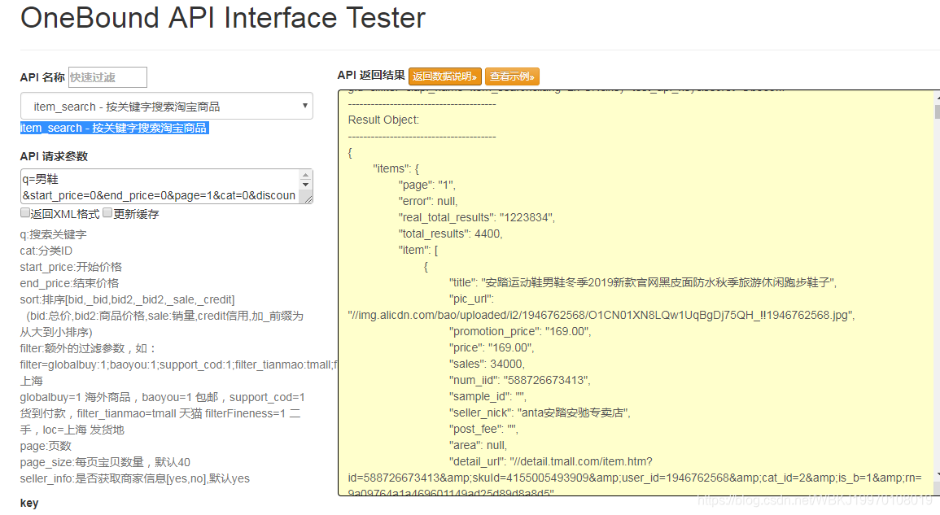
Task: Click the "num_iid": "588726673413" line
Action: pos(519,380)
